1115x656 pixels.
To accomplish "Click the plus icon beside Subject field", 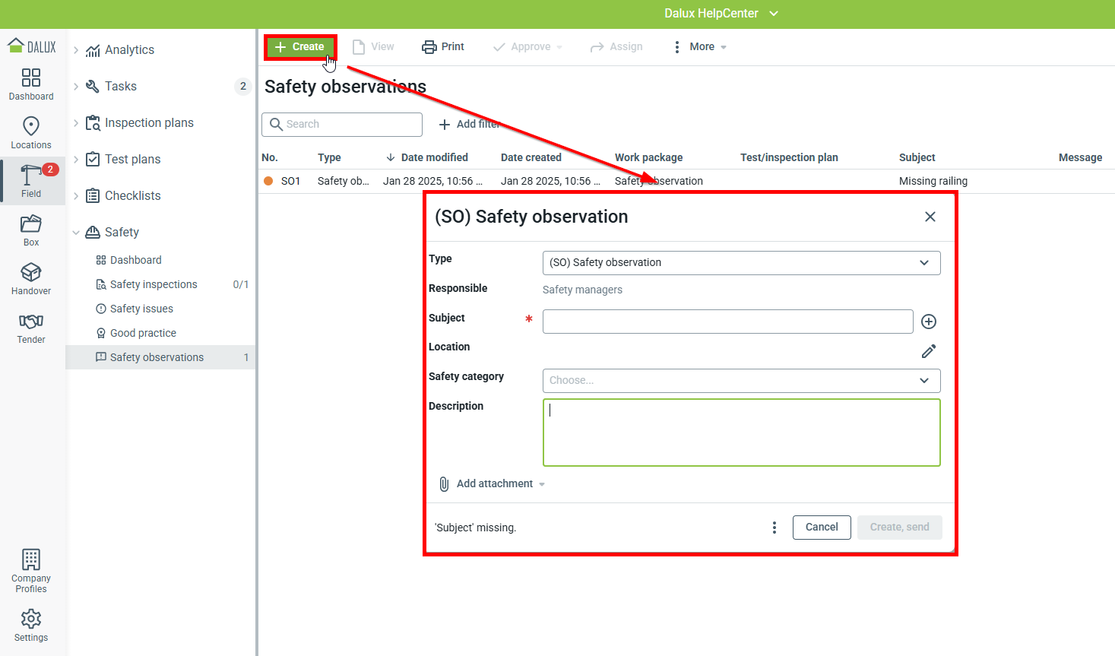I will pos(928,322).
